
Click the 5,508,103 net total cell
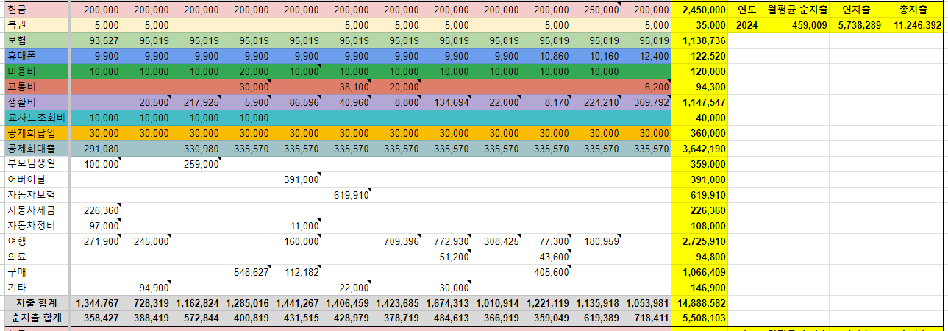click(699, 318)
